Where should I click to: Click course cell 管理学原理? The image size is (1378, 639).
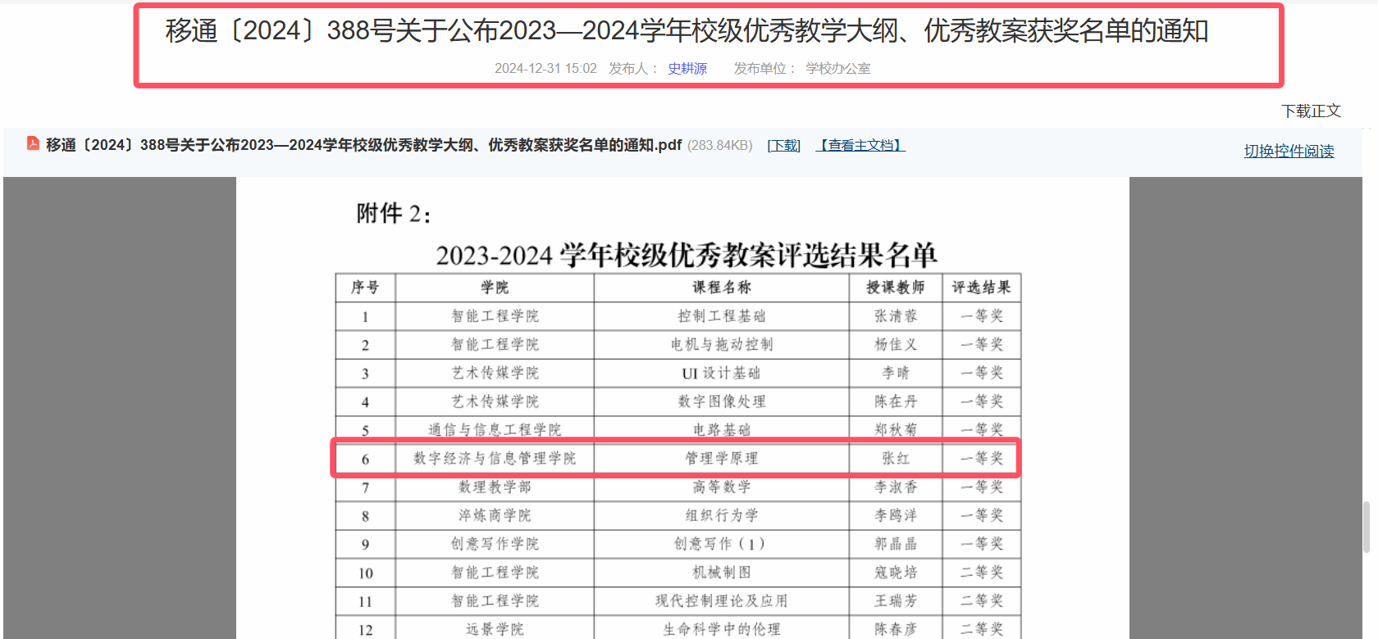(x=722, y=459)
